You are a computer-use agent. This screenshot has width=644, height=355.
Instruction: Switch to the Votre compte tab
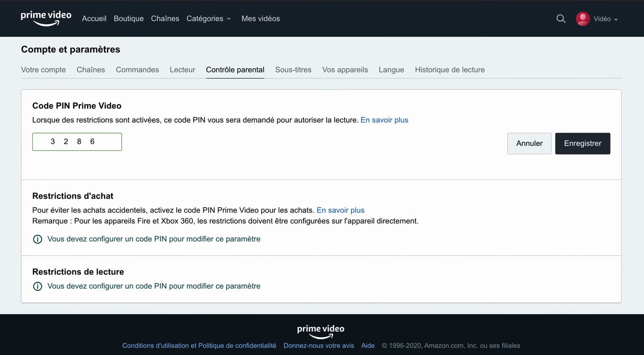[44, 70]
